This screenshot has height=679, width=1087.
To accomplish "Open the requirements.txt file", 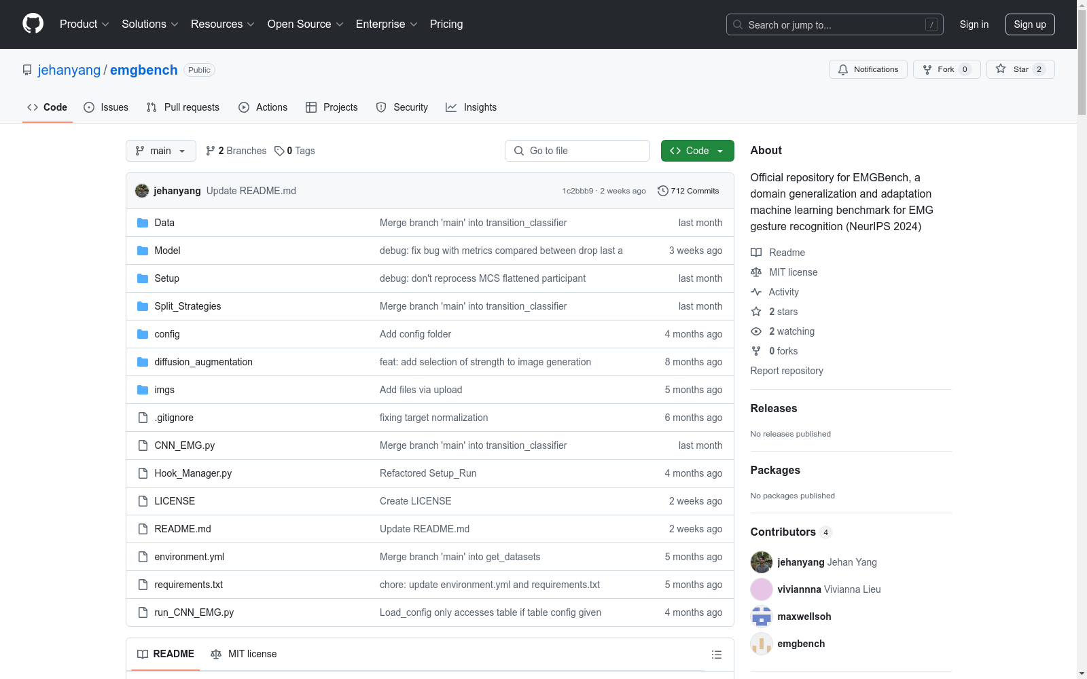I will [189, 585].
